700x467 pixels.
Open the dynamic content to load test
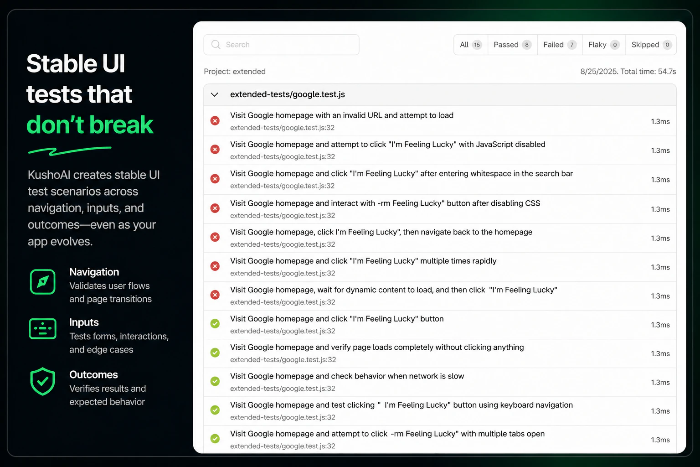[x=394, y=290]
